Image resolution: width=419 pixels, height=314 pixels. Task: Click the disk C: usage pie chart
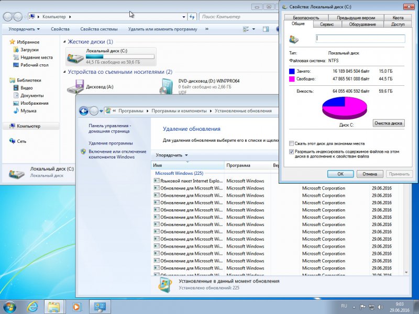coord(345,108)
